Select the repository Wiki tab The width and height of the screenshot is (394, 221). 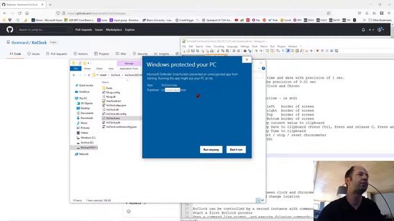[121, 53]
